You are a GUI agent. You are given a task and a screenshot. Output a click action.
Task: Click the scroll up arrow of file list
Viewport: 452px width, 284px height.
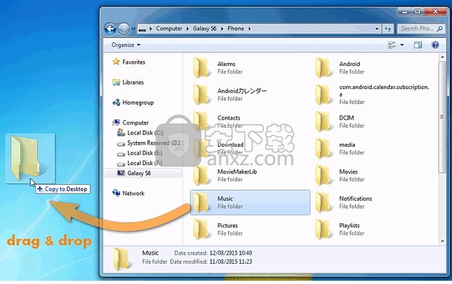[x=442, y=58]
